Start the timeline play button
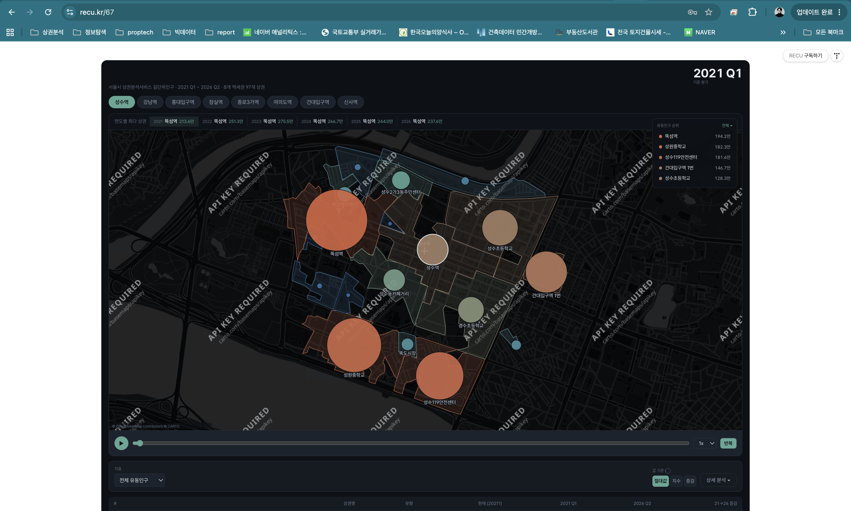Image resolution: width=851 pixels, height=511 pixels. coord(121,443)
